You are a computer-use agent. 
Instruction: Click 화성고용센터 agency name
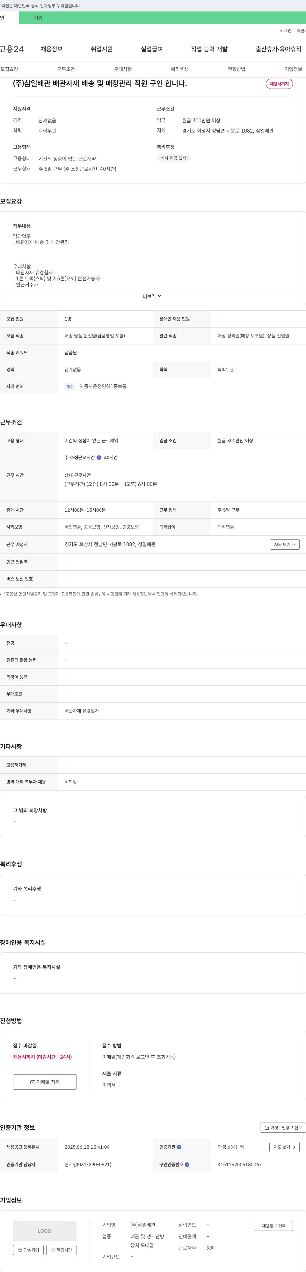click(x=230, y=1147)
